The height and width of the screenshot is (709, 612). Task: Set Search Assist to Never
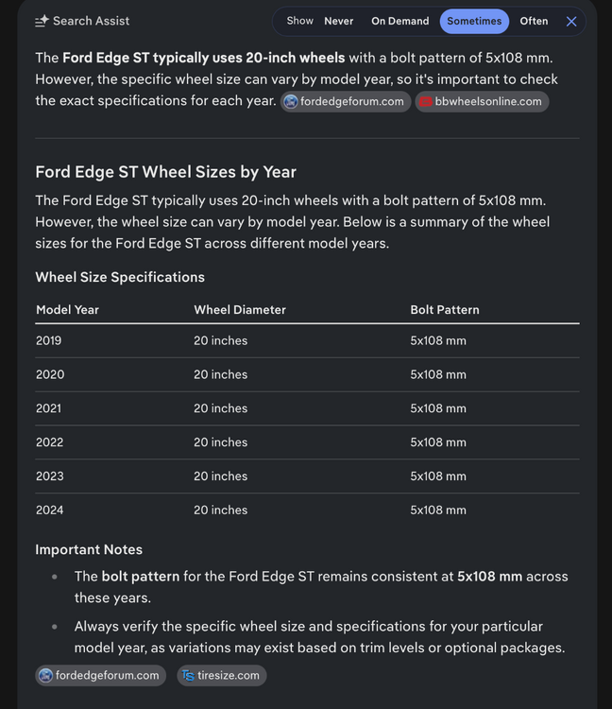click(x=339, y=21)
